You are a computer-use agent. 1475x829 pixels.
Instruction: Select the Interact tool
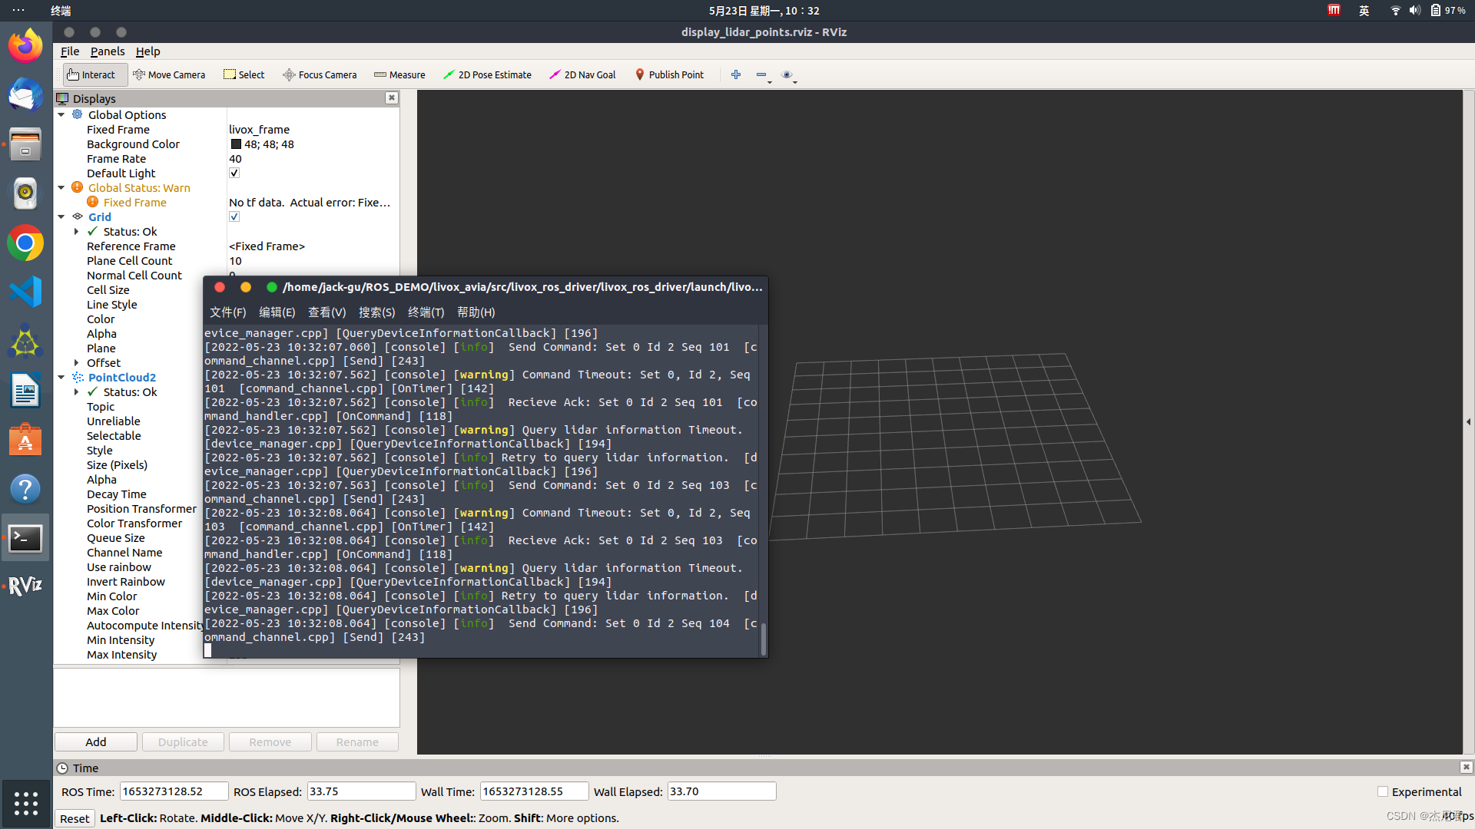tap(90, 74)
